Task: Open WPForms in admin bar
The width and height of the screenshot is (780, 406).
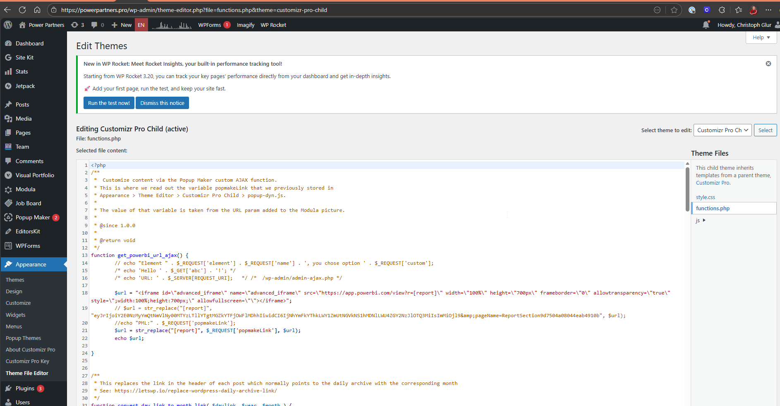Action: 214,25
